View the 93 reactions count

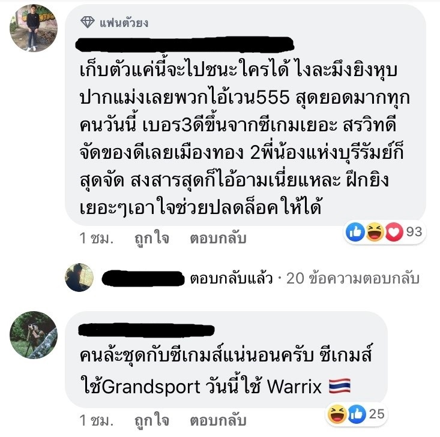(x=414, y=232)
